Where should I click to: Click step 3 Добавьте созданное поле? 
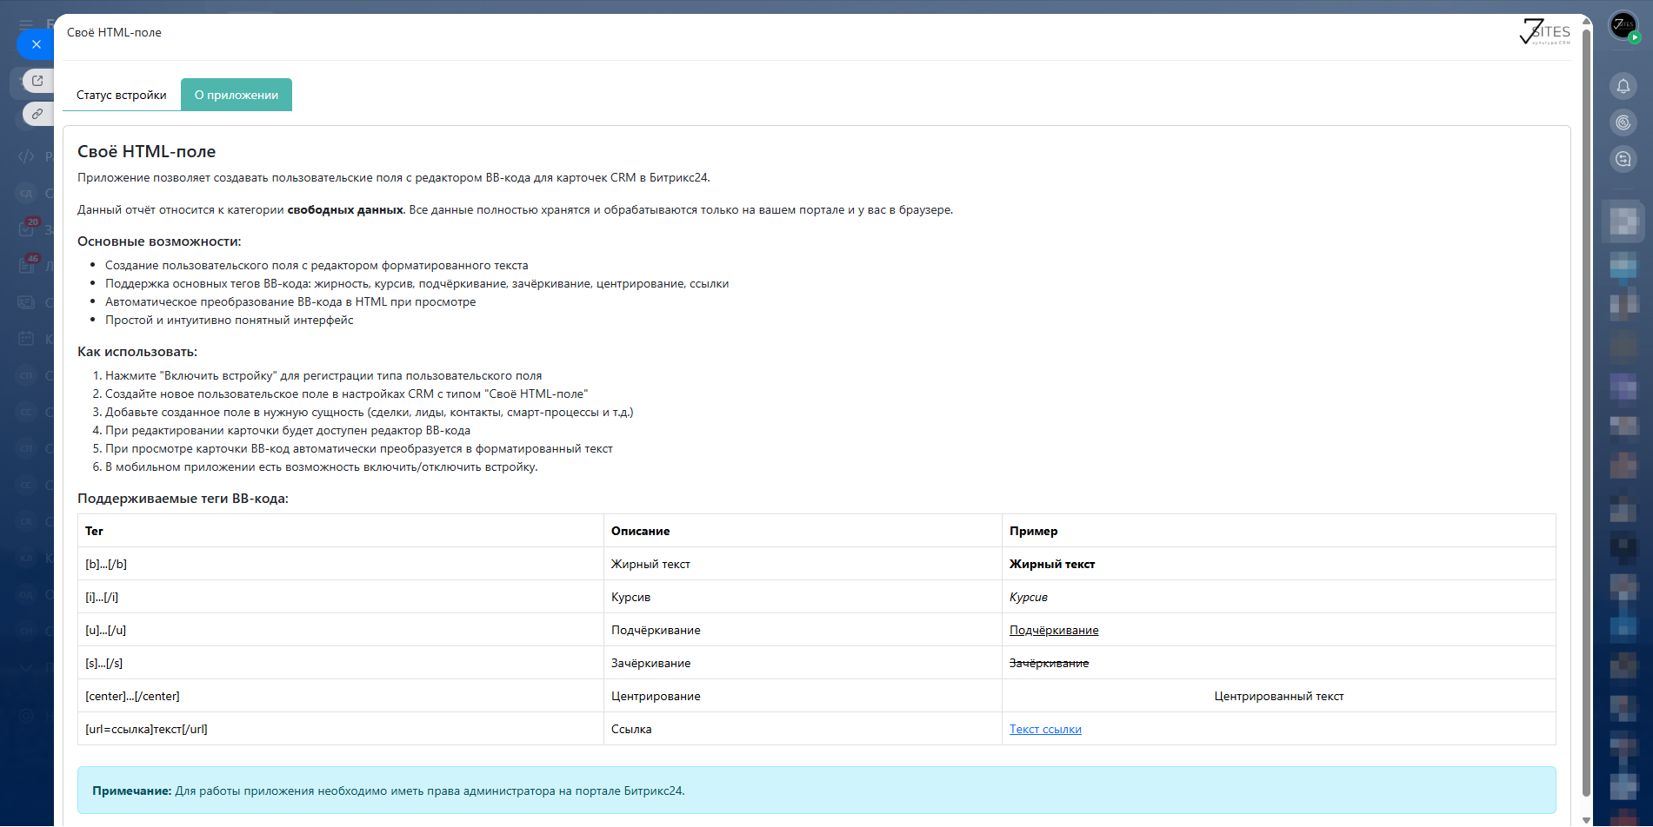370,412
